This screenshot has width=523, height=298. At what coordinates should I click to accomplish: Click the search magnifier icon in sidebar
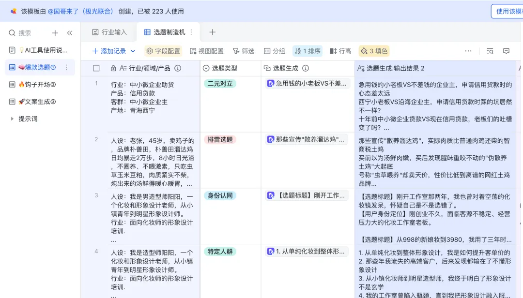(12, 33)
